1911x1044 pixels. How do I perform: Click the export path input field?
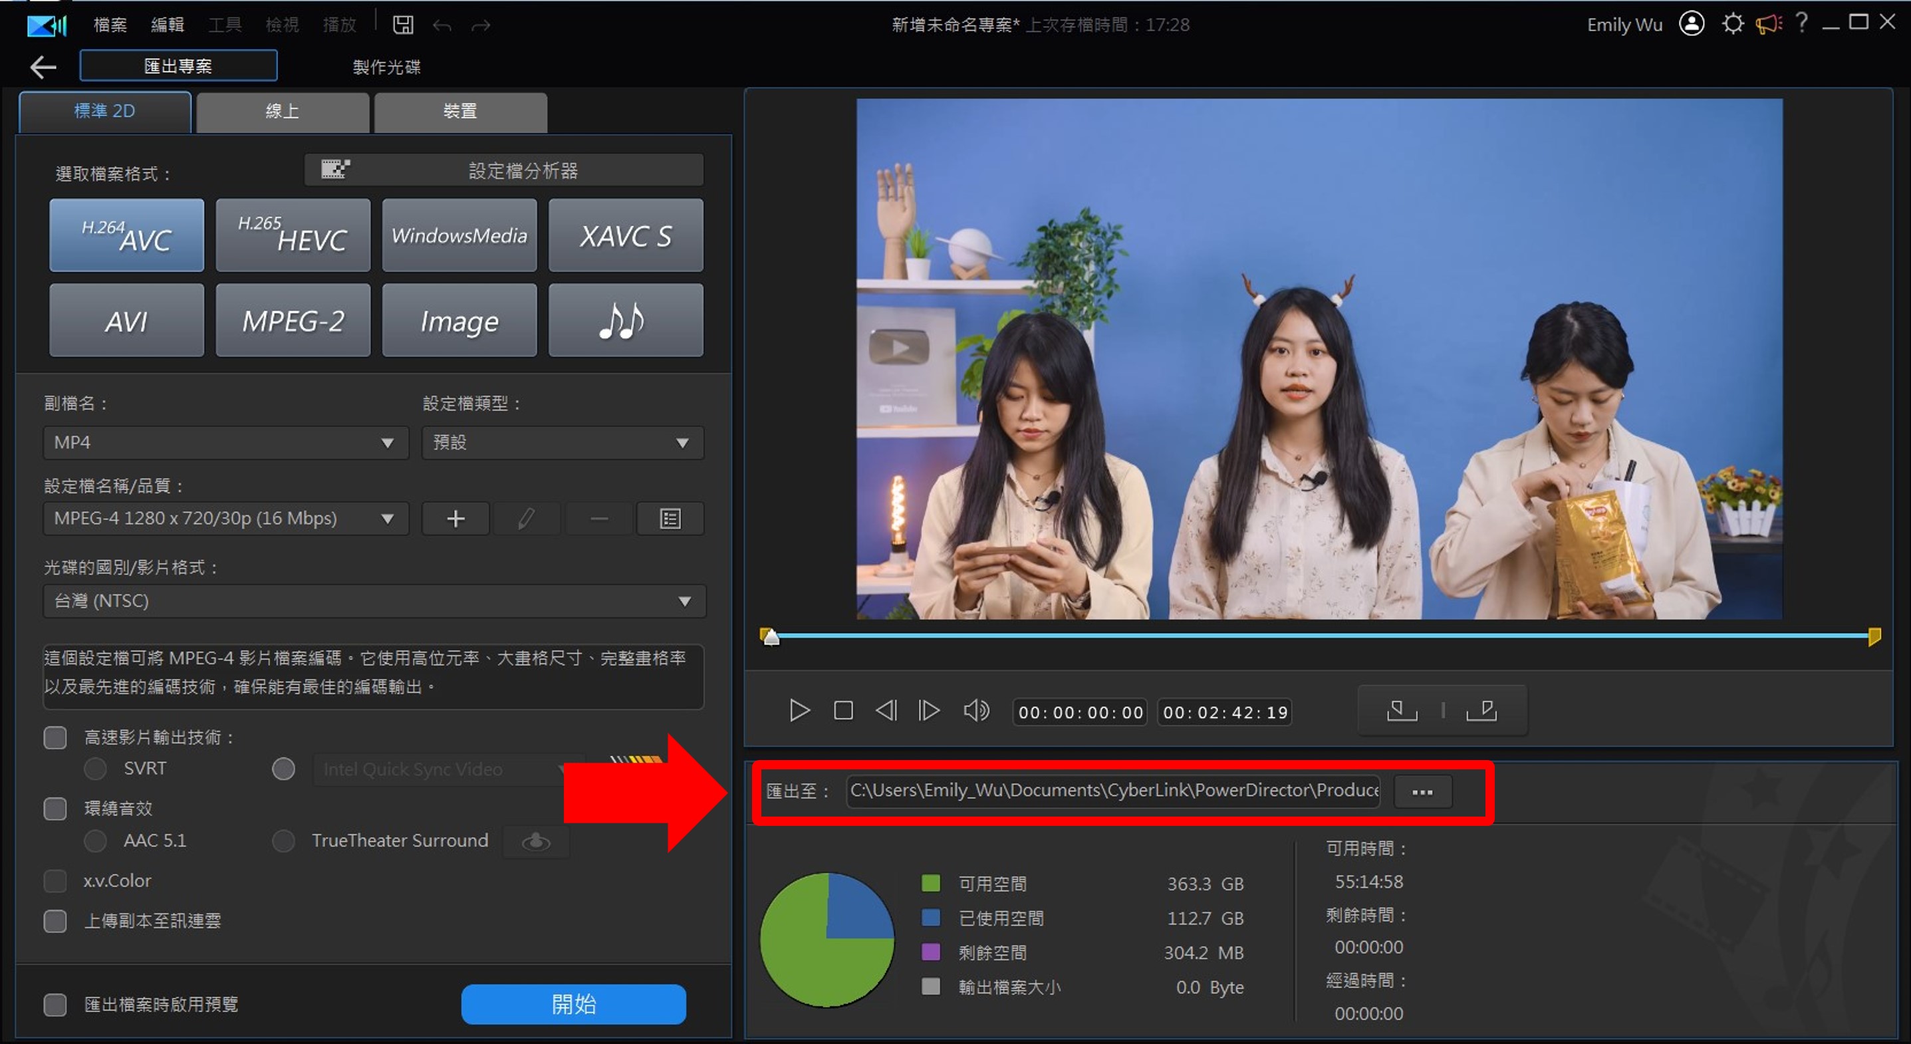tap(1113, 791)
